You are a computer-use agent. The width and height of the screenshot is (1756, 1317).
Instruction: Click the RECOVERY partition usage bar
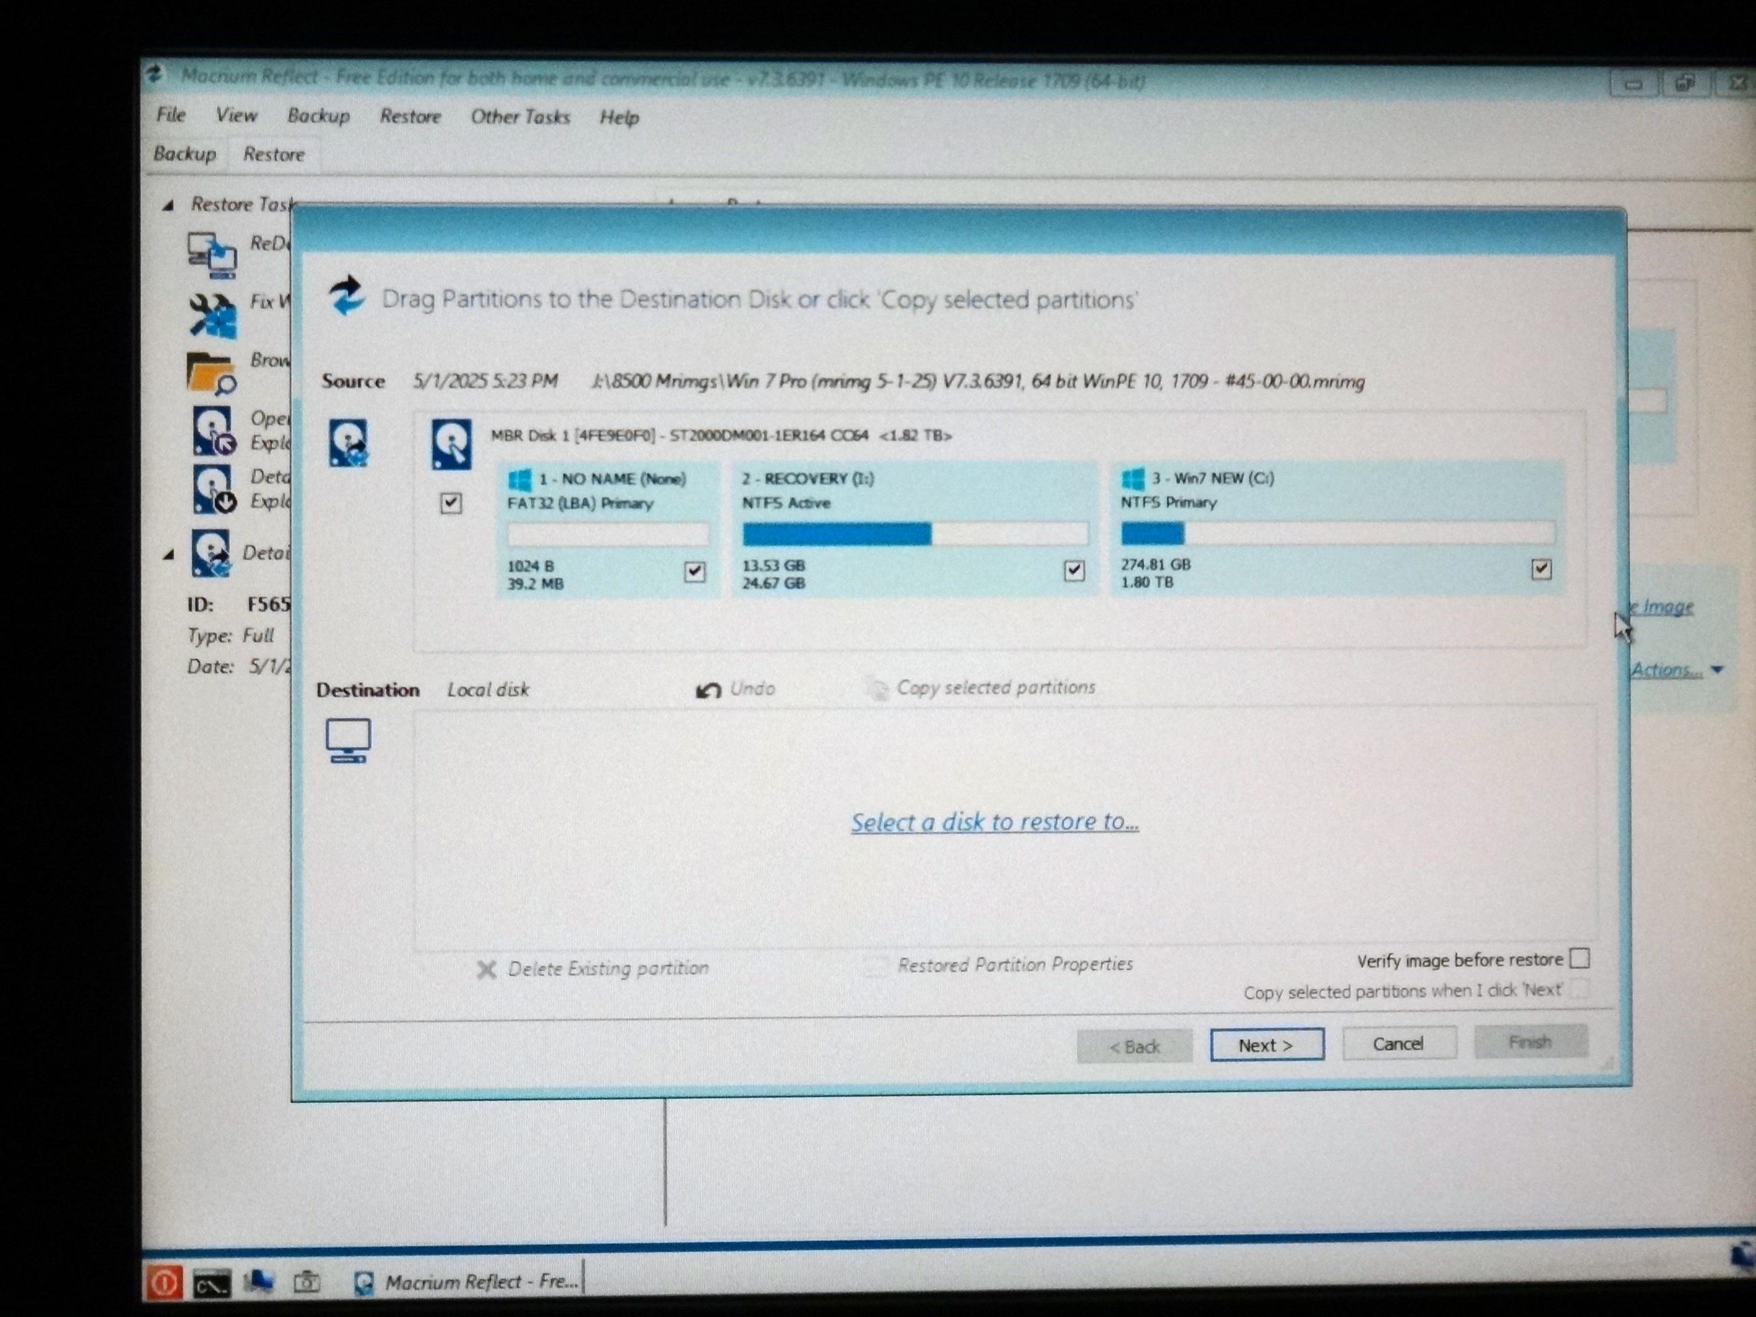pos(915,533)
